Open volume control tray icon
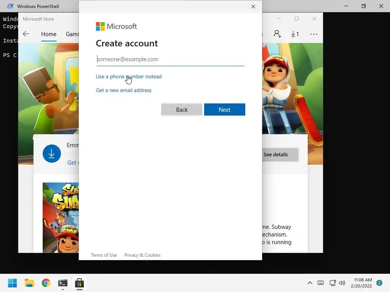The image size is (390, 292). pos(342,283)
